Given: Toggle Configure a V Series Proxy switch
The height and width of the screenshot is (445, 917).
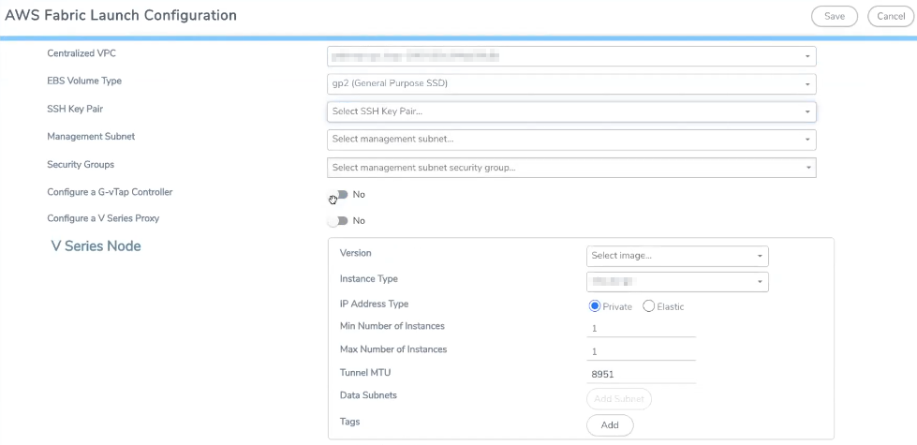Looking at the screenshot, I should click(338, 221).
